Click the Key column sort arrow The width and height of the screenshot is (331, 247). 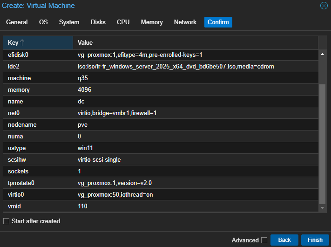coord(22,43)
